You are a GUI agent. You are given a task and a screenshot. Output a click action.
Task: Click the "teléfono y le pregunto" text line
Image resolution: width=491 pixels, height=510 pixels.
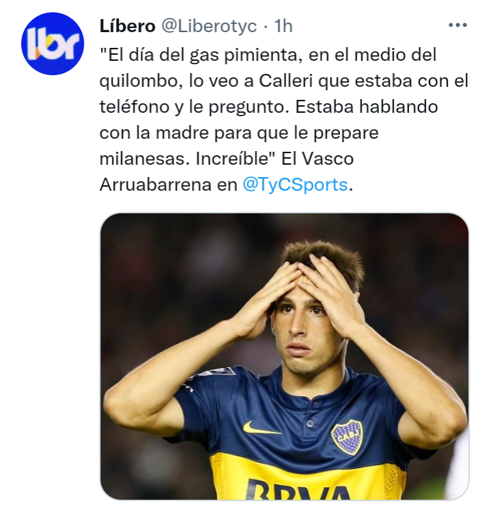tap(194, 107)
